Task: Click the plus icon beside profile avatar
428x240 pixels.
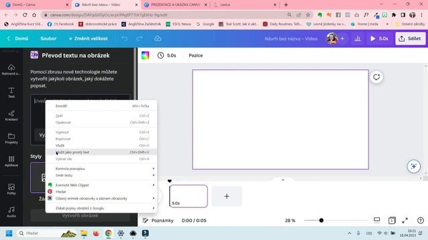Action: (342, 39)
